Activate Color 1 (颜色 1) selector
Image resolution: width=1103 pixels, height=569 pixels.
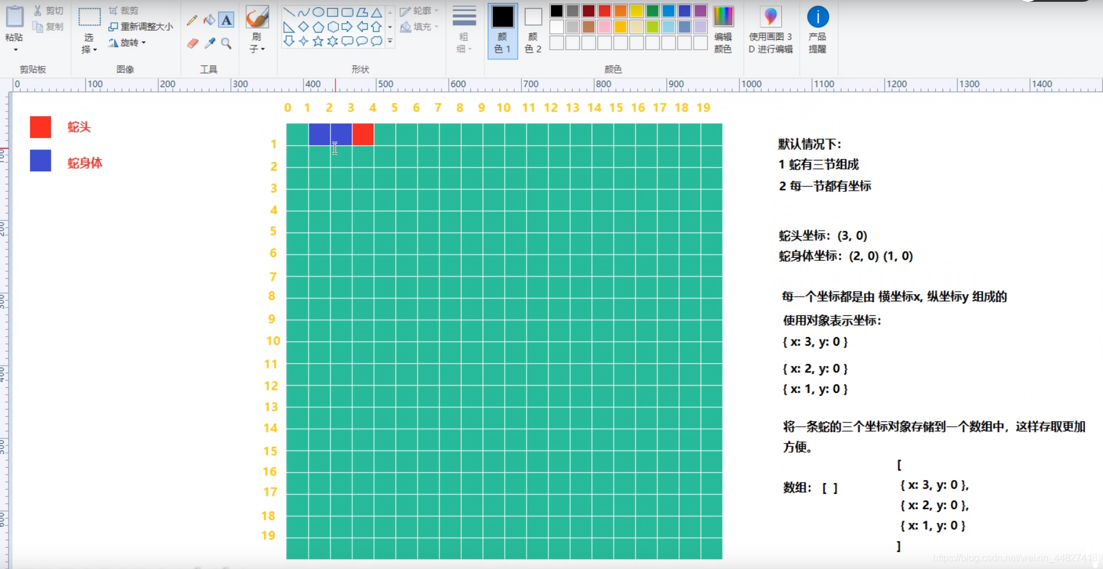[x=502, y=31]
